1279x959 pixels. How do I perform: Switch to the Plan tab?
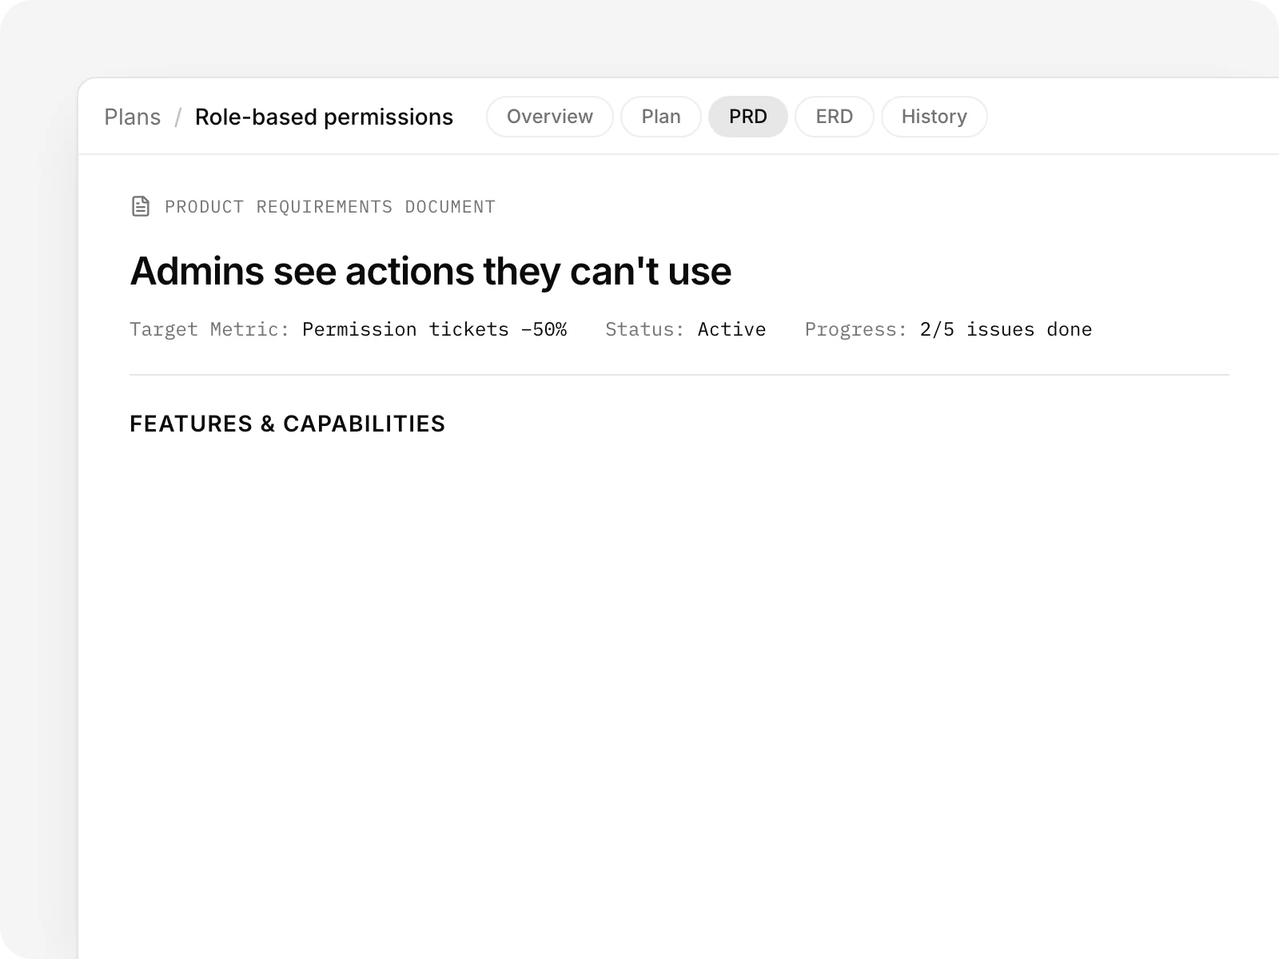[661, 117]
